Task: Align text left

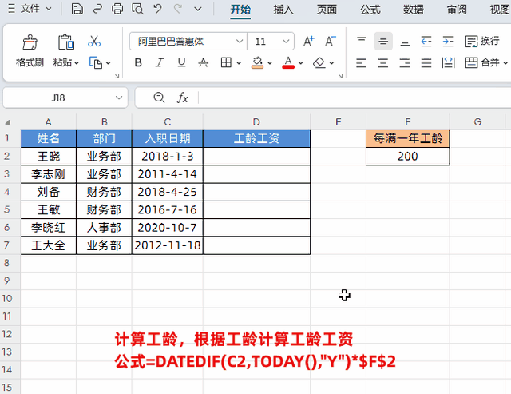Action: [361, 62]
